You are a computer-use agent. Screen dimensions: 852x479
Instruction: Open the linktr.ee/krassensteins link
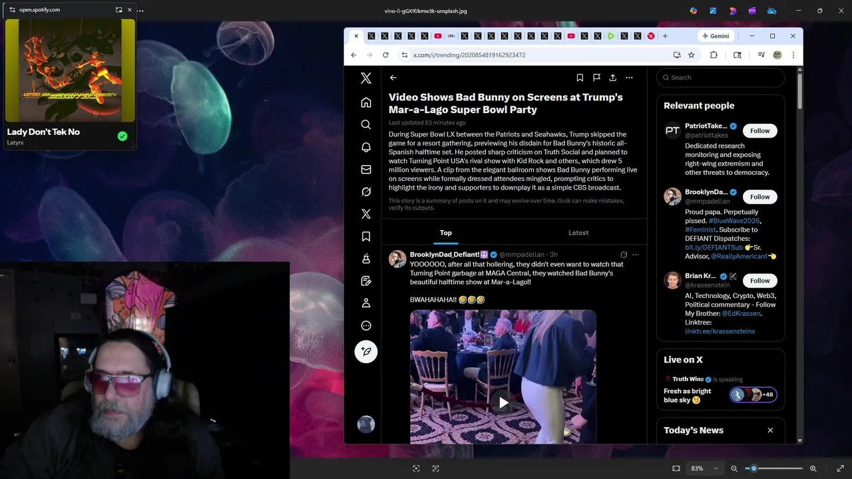click(720, 331)
